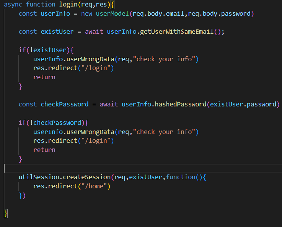Click 'getUserWithSameEmail' method call
282x227 pixels.
(177, 32)
